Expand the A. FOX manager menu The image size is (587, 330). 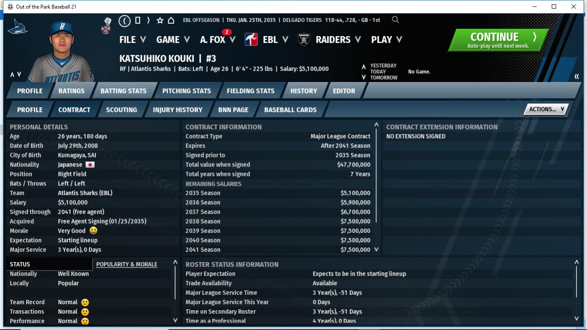tap(218, 40)
